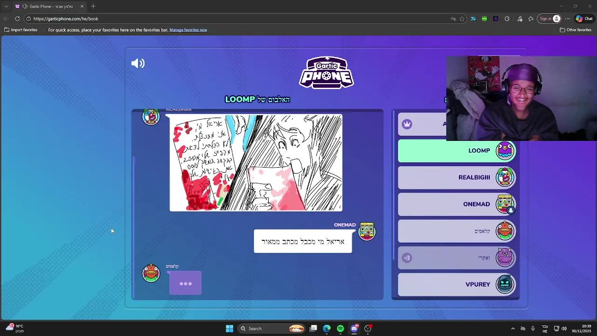This screenshot has width=597, height=336.
Task: Click the clown avatar above the drawing
Action: click(x=151, y=117)
